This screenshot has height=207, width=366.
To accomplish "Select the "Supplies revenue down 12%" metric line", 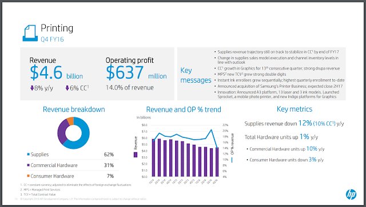I will click(x=294, y=123).
